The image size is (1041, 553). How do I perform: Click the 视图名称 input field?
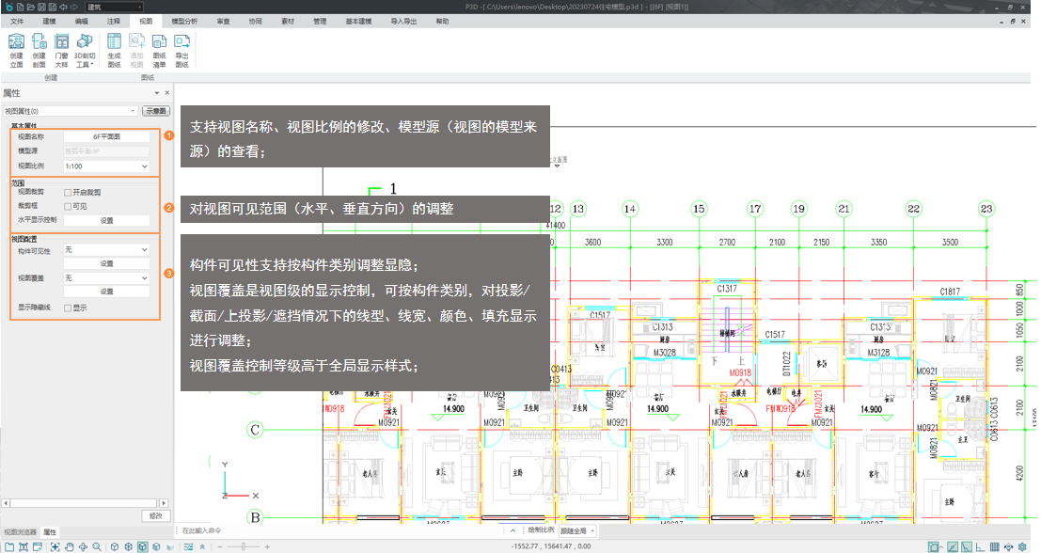point(106,137)
